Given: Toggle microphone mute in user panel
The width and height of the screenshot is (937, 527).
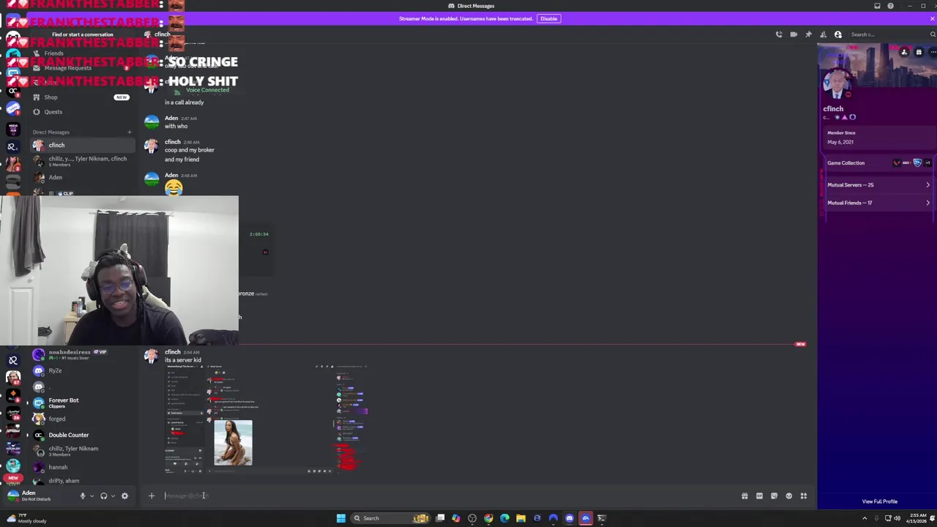Looking at the screenshot, I should [x=83, y=496].
